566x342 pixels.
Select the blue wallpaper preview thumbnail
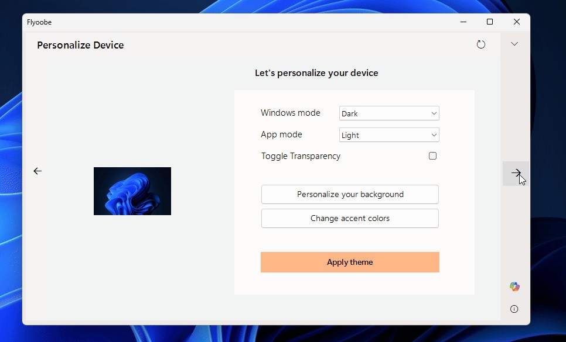coord(132,191)
